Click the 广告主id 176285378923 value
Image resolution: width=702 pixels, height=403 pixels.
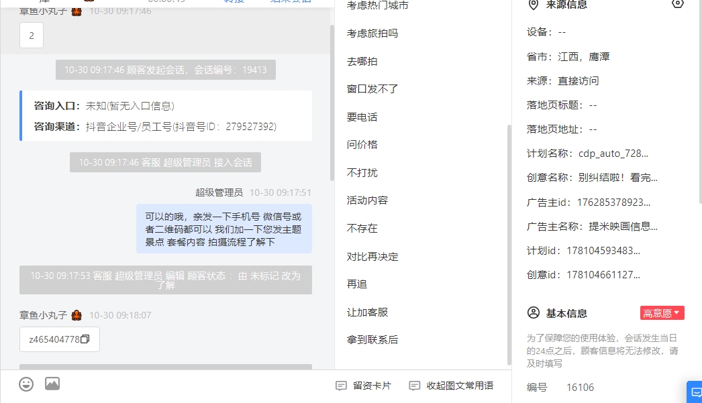[x=614, y=203]
